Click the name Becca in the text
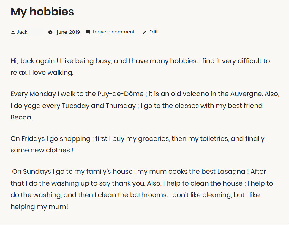 [x=21, y=117]
